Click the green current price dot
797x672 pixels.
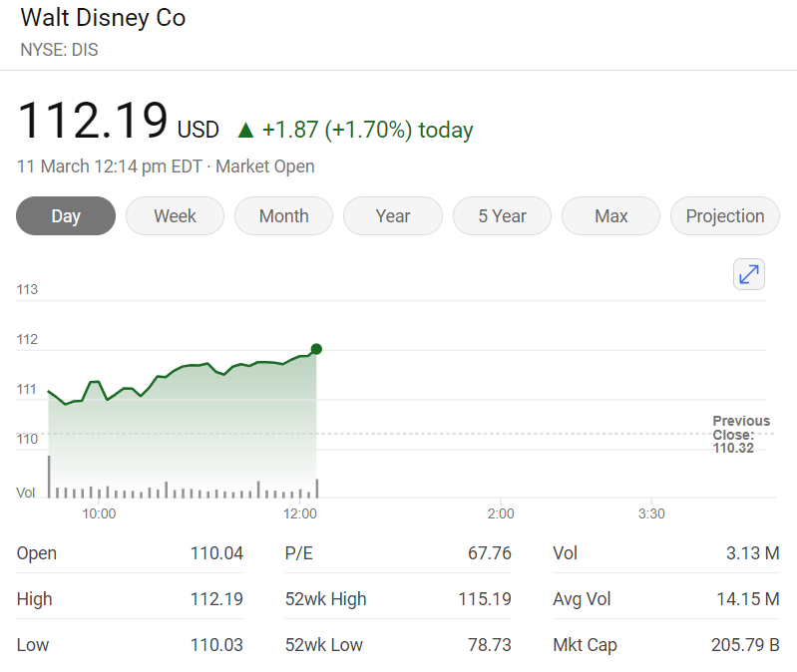point(316,349)
